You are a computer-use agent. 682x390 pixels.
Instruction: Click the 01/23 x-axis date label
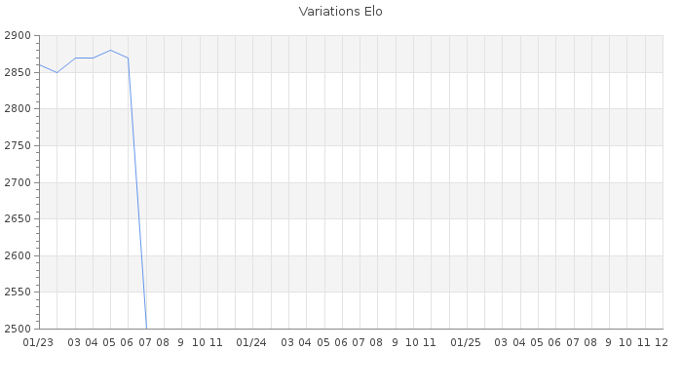click(38, 342)
